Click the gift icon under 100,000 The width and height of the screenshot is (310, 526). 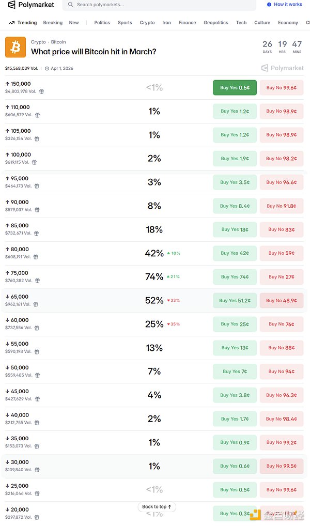coord(34,162)
